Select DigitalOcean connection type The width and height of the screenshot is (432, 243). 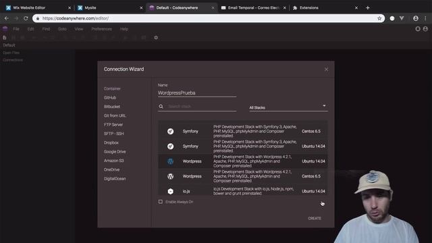tap(115, 178)
